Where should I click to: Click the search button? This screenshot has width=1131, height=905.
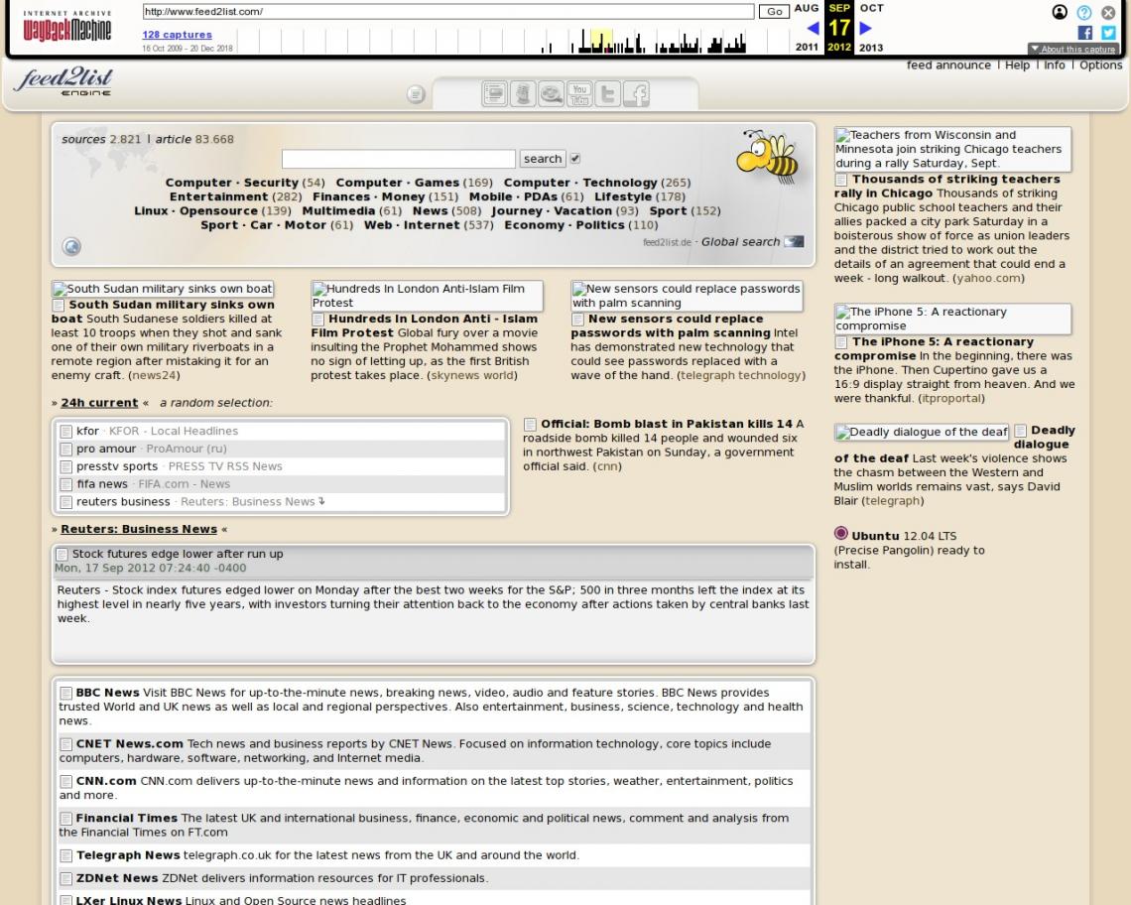click(543, 159)
